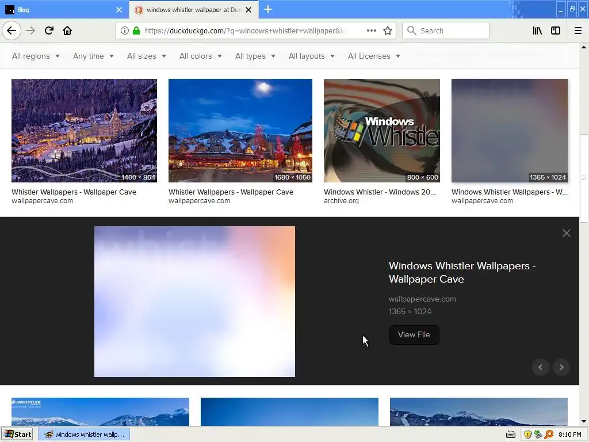Click the orange magnifier tray icon
This screenshot has height=442, width=589.
[x=549, y=435]
